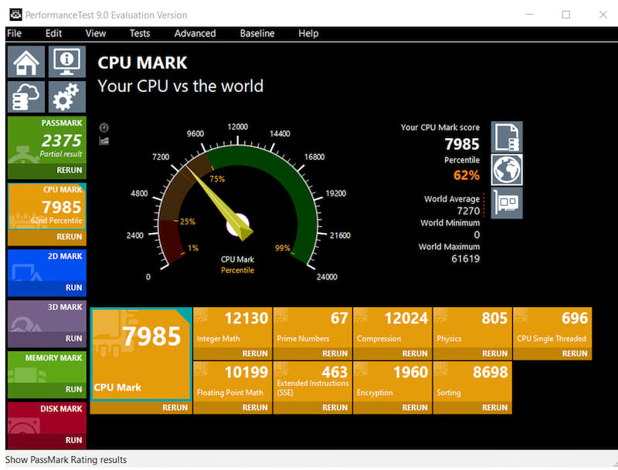The image size is (618, 470).
Task: Open the View menu
Action: coord(96,33)
